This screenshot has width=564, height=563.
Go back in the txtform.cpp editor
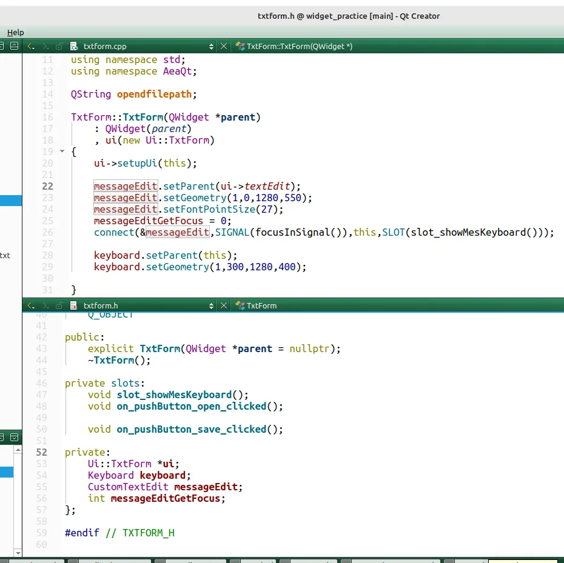[x=31, y=47]
